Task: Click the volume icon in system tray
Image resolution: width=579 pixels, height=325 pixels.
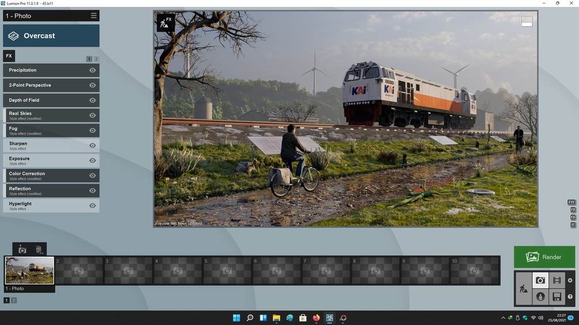Action: (x=540, y=318)
